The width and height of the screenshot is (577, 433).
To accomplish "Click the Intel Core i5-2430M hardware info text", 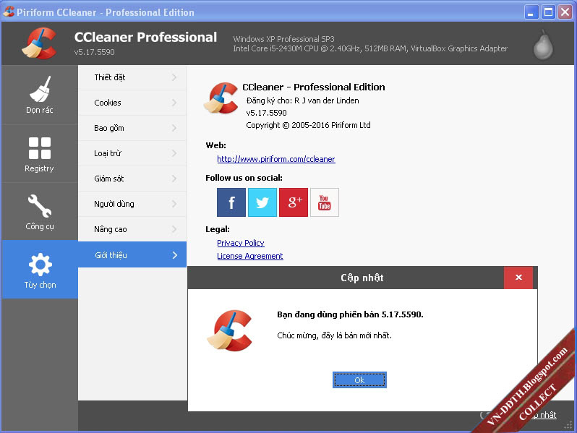I will [370, 48].
